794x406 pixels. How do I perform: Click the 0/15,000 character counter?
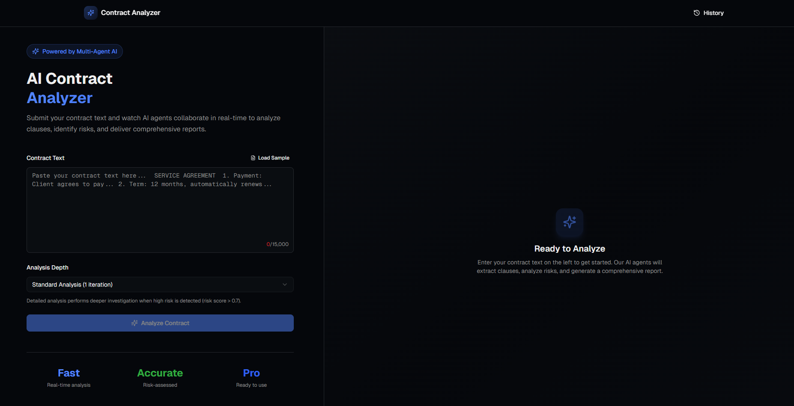pos(278,244)
